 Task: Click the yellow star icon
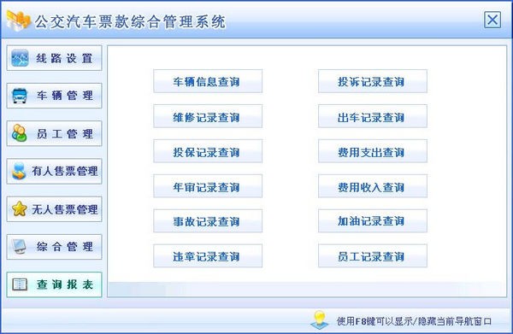click(20, 208)
